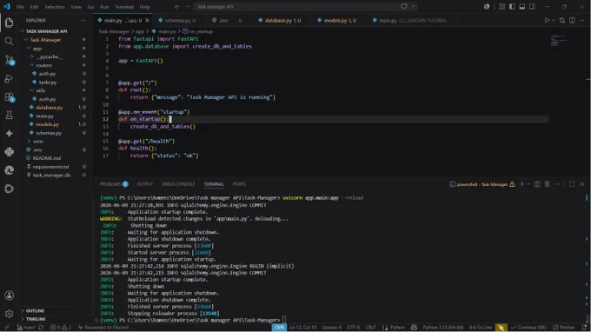Click the Python 3.13 interpreter selector
This screenshot has height=332, width=591.
pyautogui.click(x=443, y=327)
